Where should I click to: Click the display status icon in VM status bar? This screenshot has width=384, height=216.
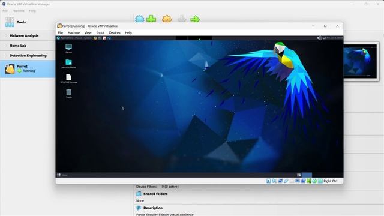298,181
